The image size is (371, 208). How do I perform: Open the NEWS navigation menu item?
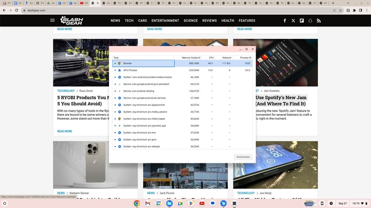115,20
